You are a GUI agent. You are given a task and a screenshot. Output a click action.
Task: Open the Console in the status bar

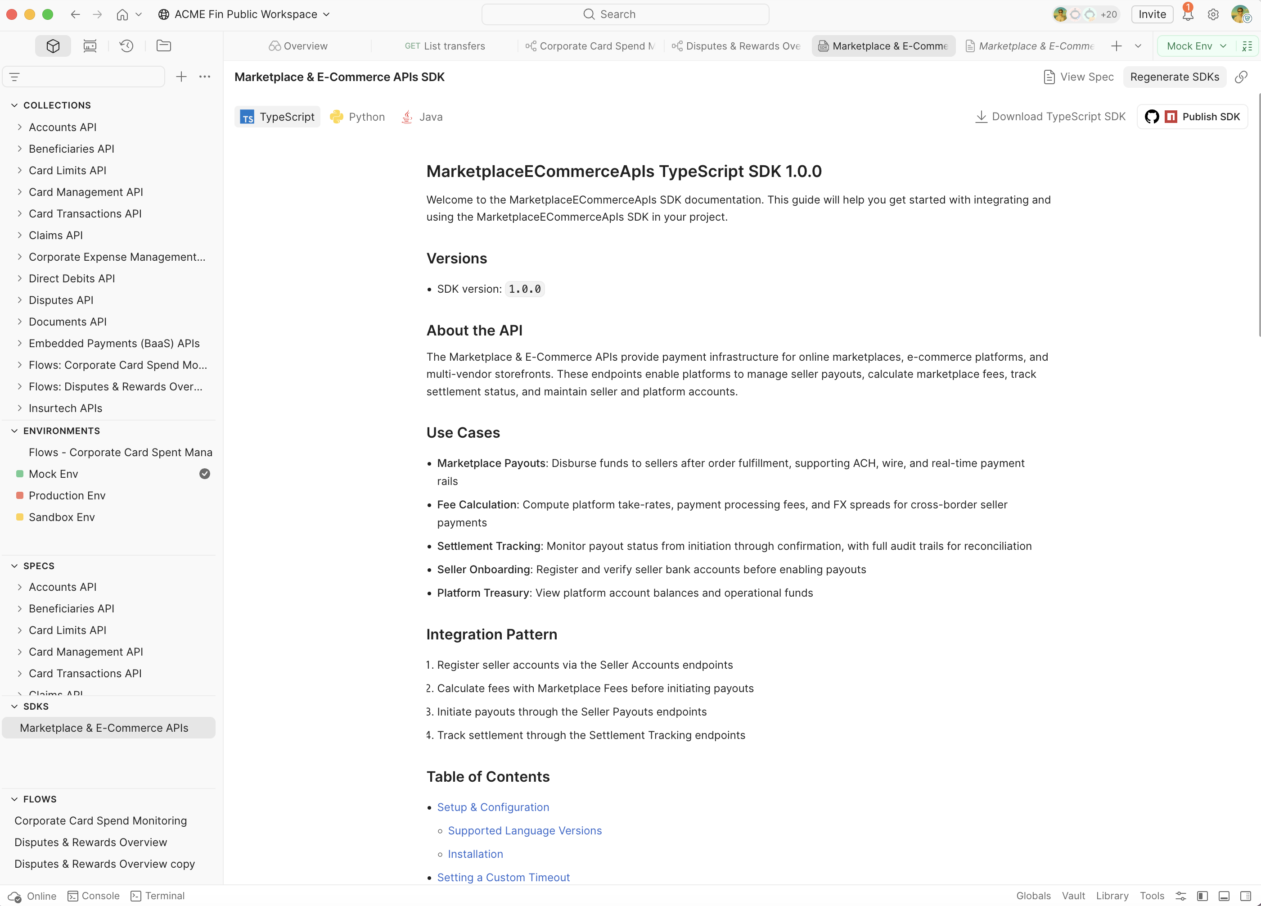click(x=94, y=896)
